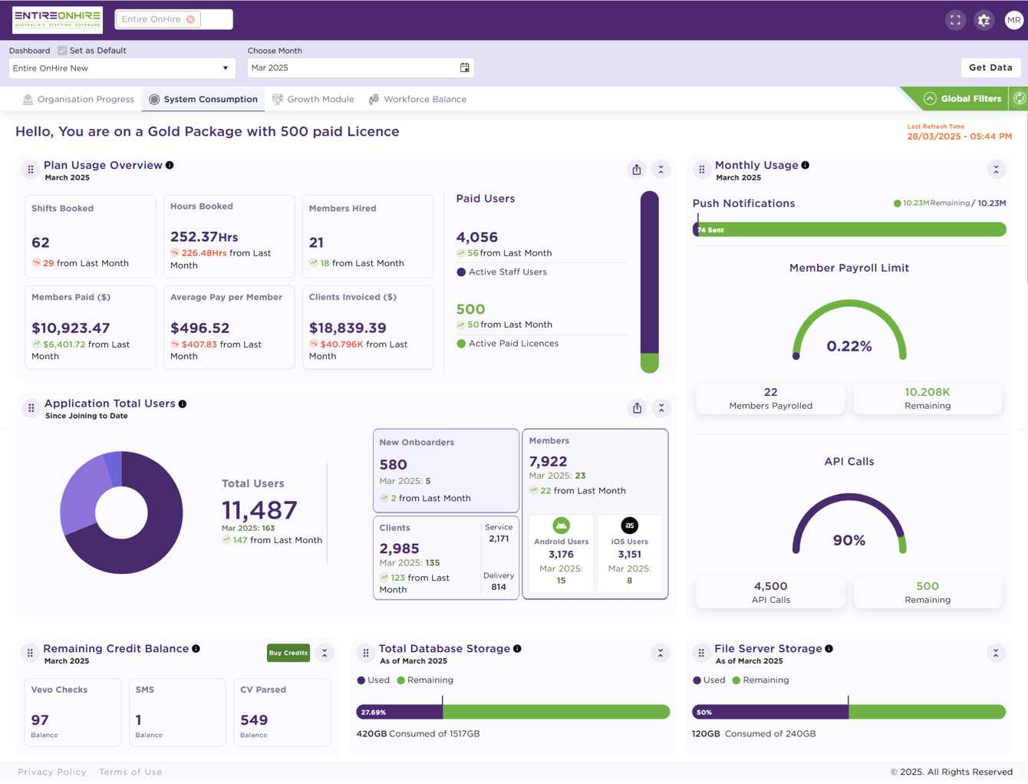This screenshot has height=784, width=1028.
Task: Click the fullscreen icon in header
Action: pos(955,21)
